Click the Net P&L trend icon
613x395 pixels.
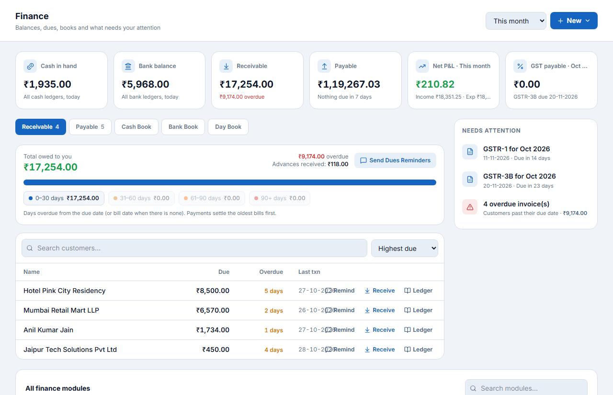click(422, 66)
